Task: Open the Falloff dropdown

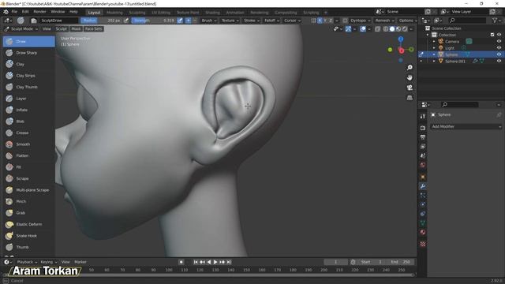Action: pos(271,21)
